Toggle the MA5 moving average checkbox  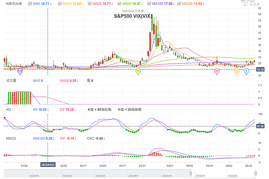(x=30, y=4)
